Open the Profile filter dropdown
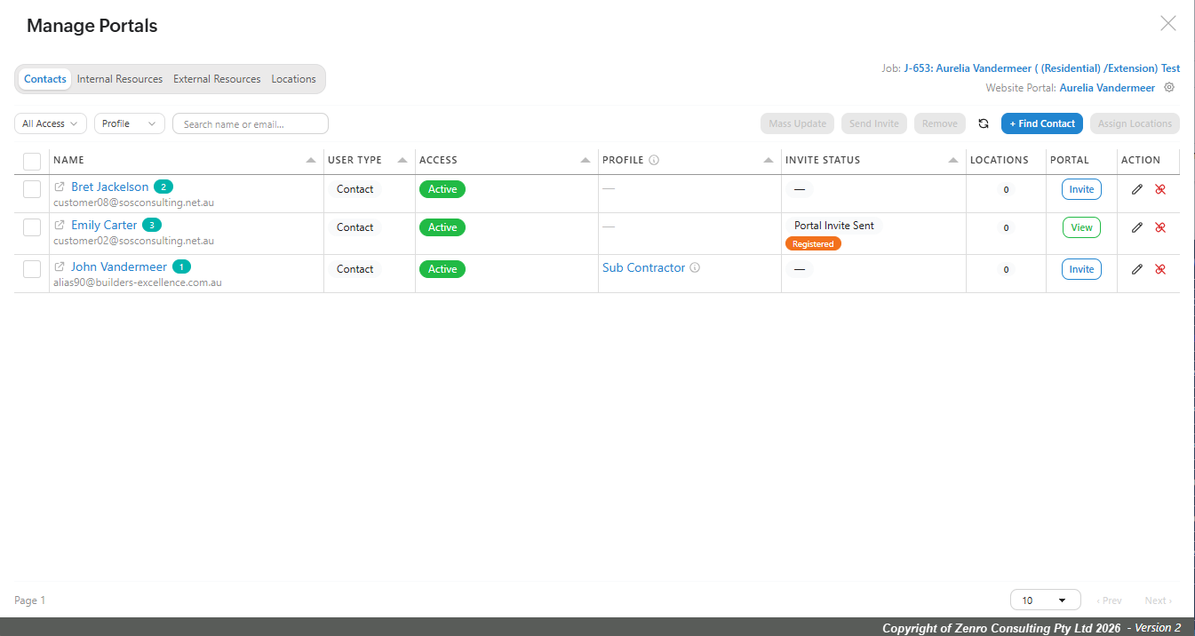This screenshot has height=636, width=1195. coord(130,123)
